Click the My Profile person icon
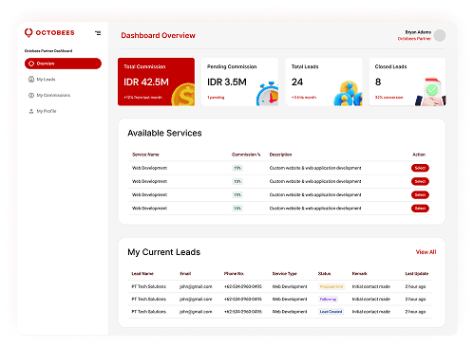This screenshot has height=347, width=474. click(31, 111)
